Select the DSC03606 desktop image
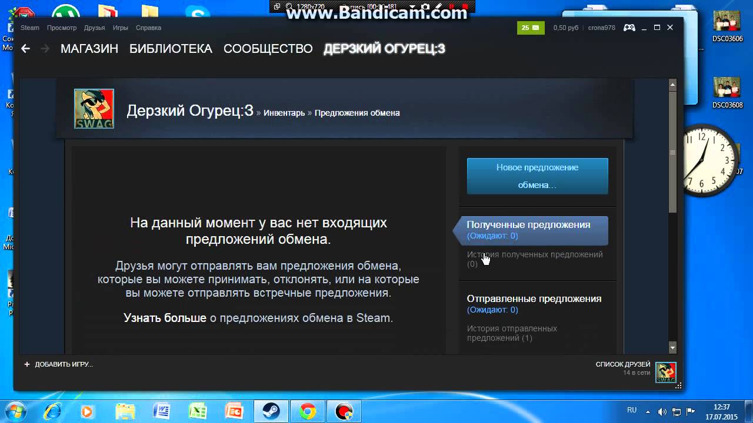The width and height of the screenshot is (753, 423). (727, 26)
